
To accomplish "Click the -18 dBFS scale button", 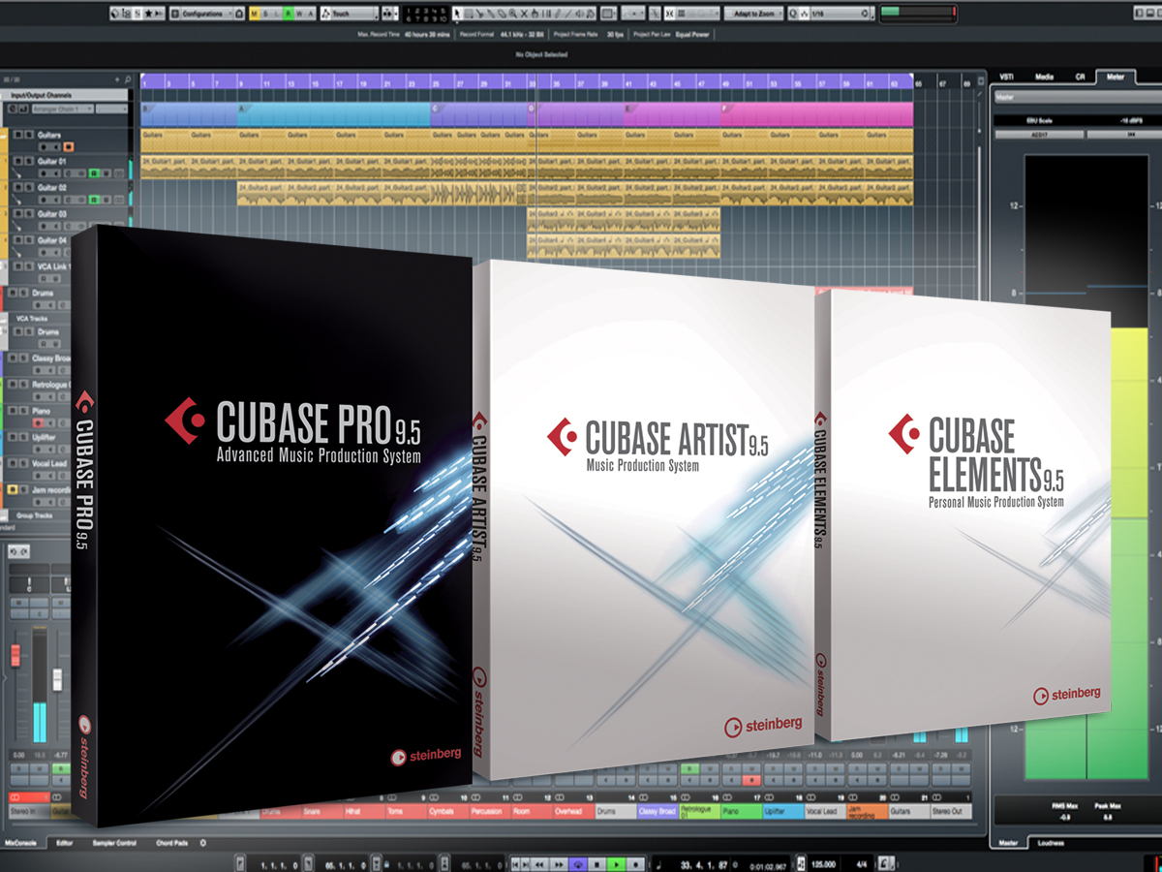I will 1131,121.
